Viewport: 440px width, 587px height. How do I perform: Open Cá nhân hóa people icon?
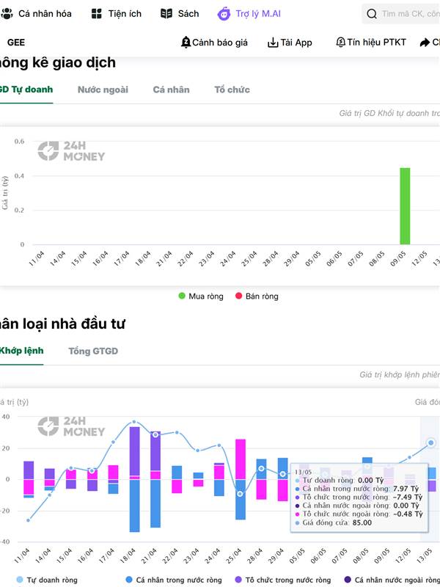pyautogui.click(x=7, y=14)
